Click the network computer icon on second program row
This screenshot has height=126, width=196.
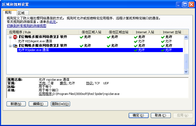15,46
